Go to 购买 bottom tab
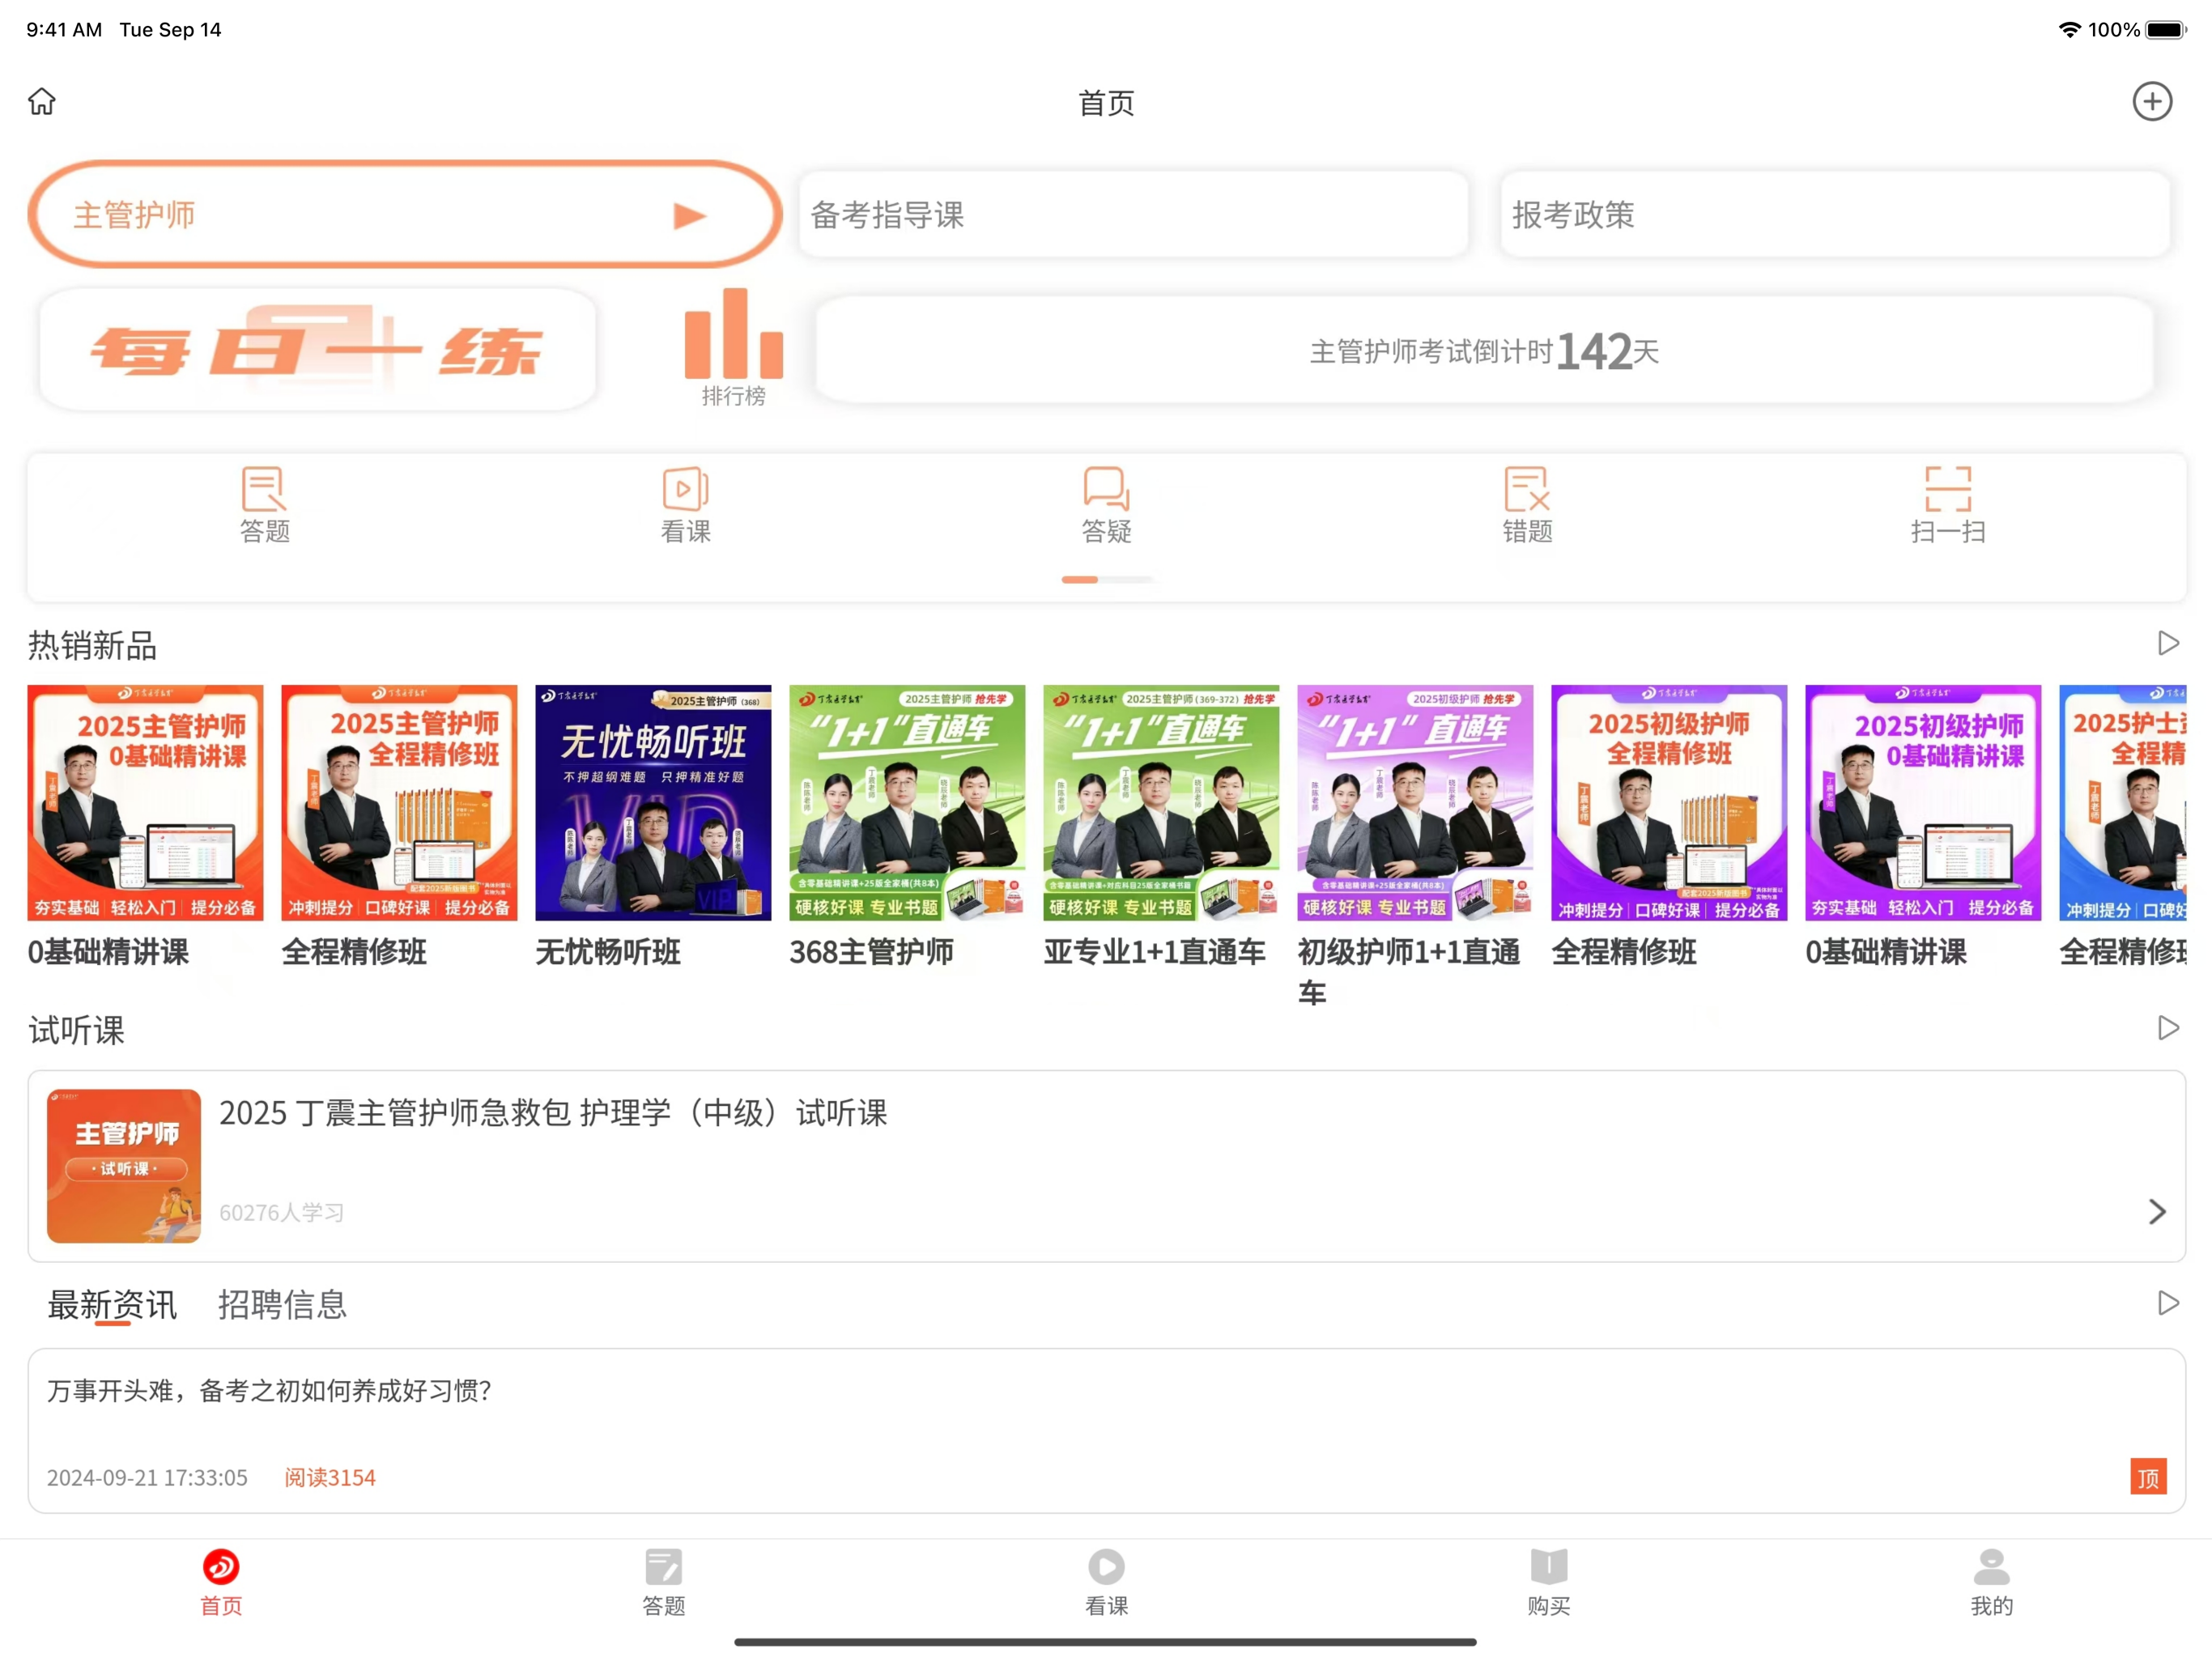The width and height of the screenshot is (2212, 1658). pos(1549,1582)
